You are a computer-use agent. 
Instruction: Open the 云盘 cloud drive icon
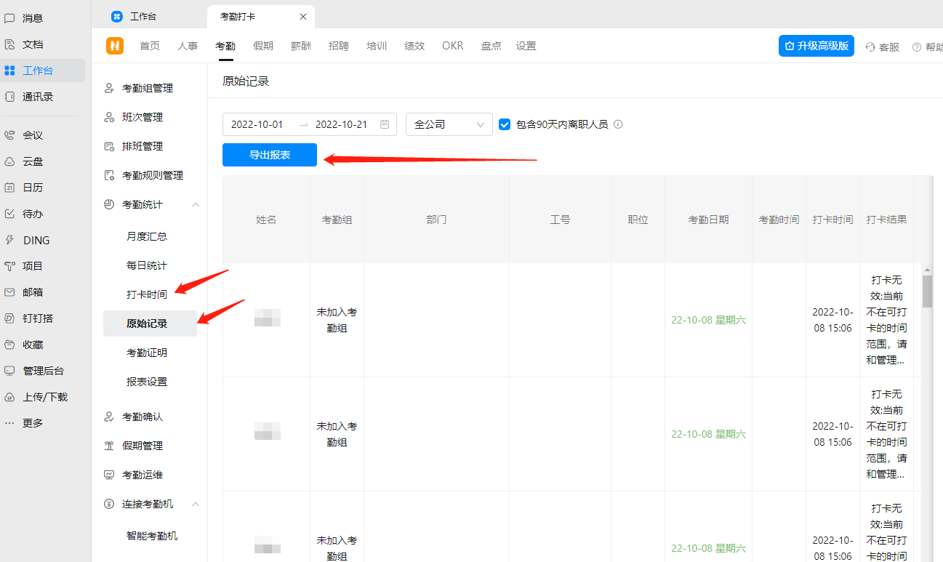(x=9, y=161)
